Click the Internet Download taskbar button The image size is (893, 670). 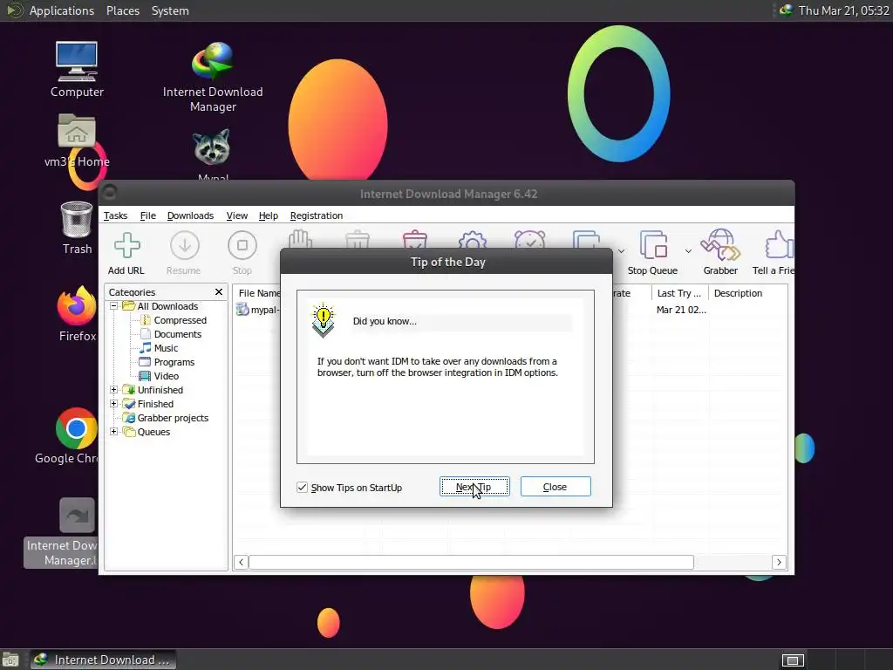103,660
